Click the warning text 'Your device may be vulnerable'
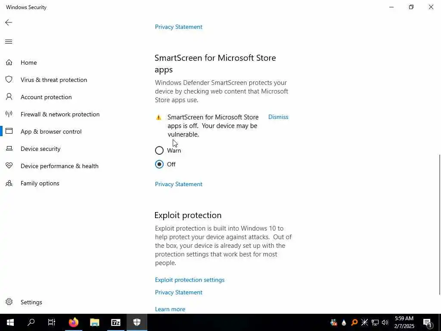This screenshot has height=331, width=441. pos(212,130)
